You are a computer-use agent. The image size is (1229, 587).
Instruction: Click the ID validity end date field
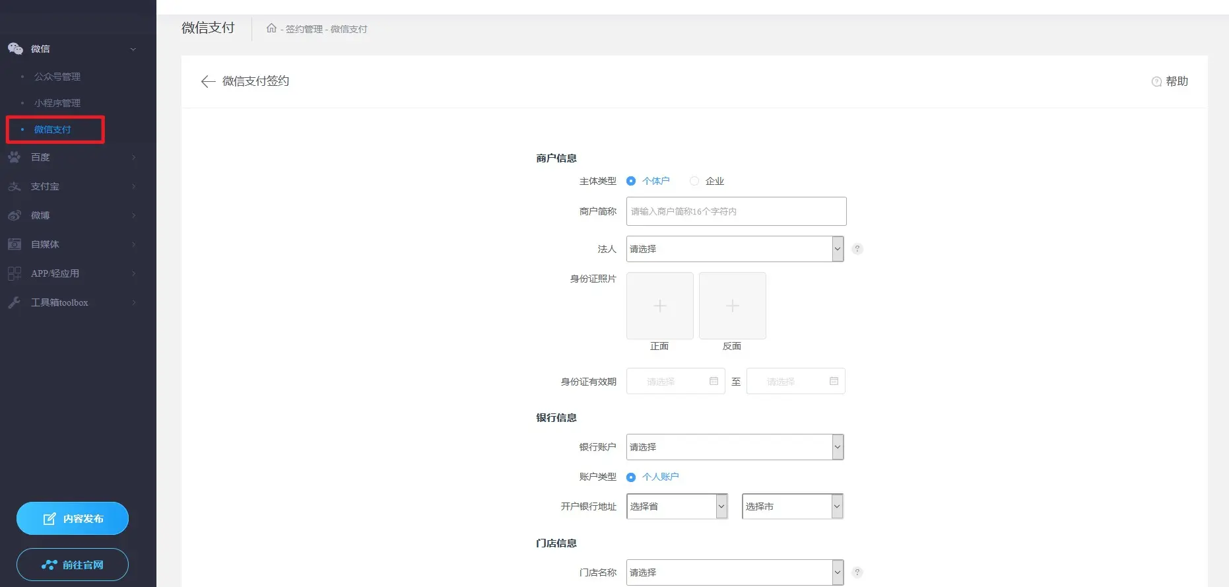click(x=796, y=381)
